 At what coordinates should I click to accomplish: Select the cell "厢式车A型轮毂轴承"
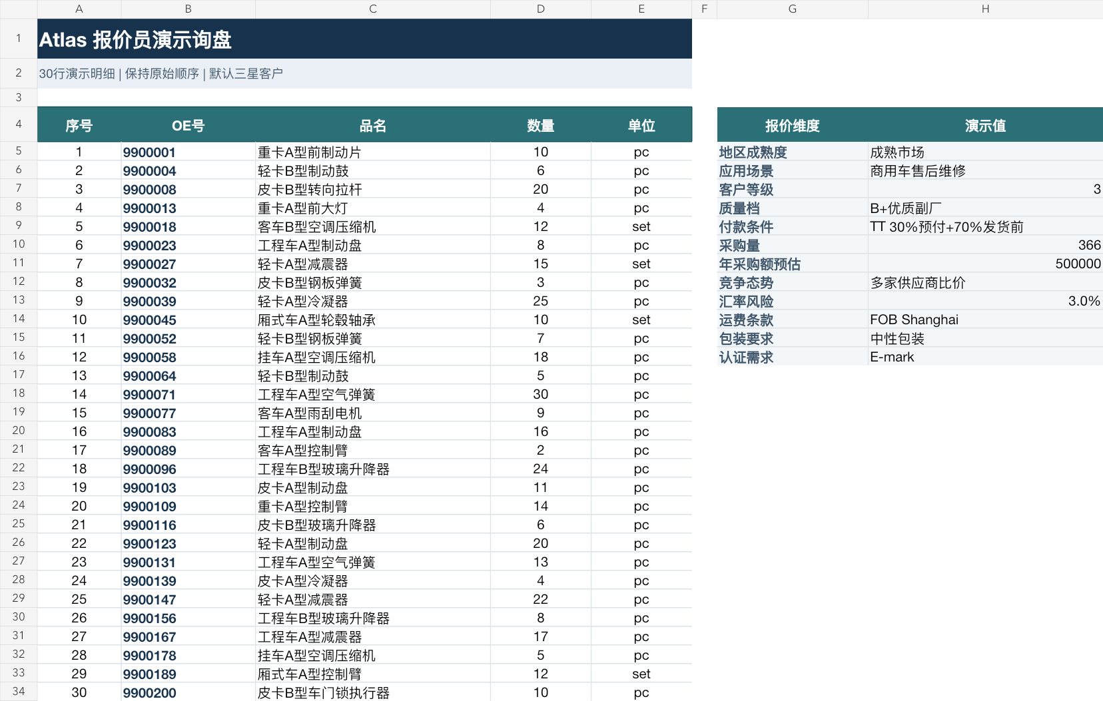click(x=373, y=320)
